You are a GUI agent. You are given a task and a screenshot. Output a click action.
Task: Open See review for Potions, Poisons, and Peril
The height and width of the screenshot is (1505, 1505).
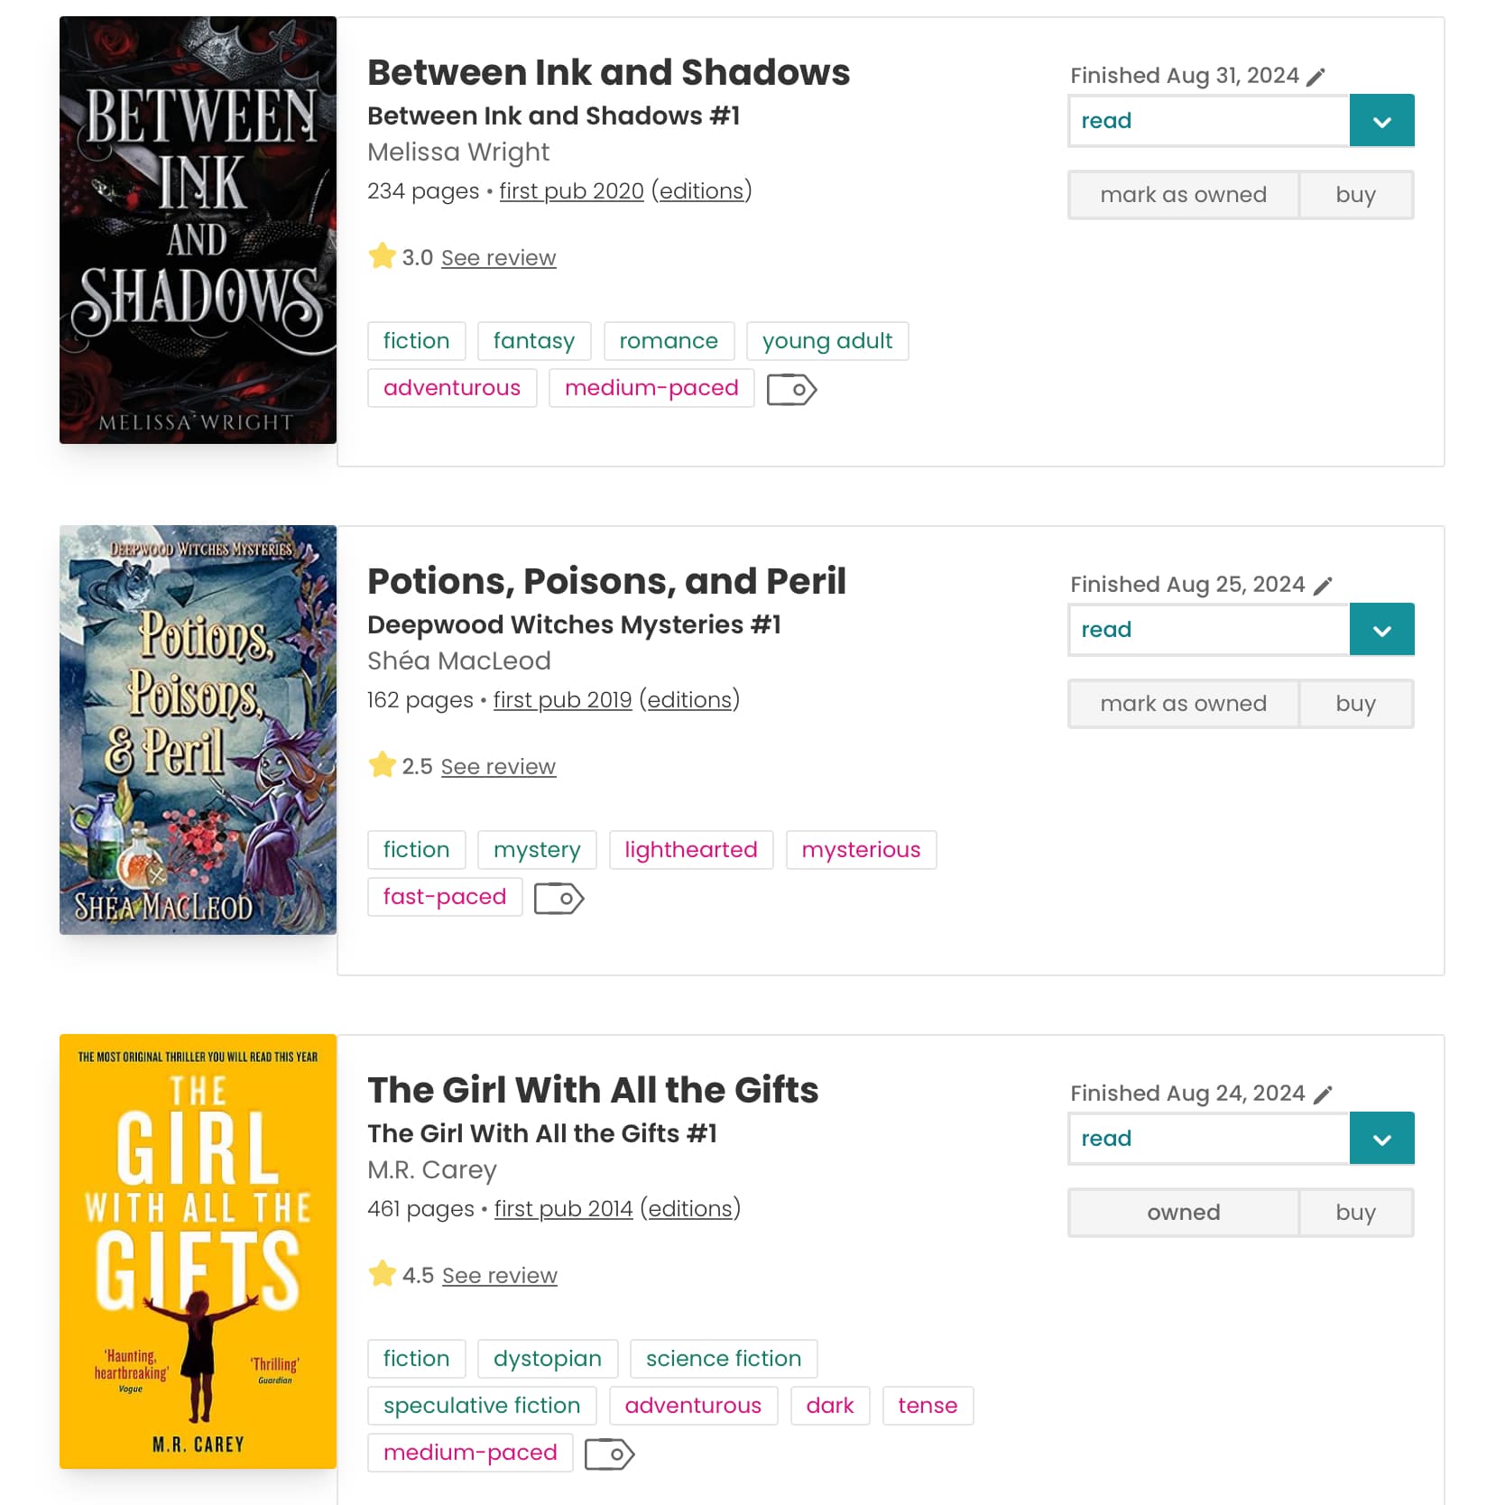point(498,767)
